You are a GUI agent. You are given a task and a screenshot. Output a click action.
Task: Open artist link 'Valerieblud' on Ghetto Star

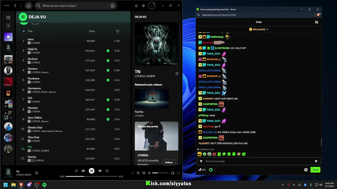[47, 131]
